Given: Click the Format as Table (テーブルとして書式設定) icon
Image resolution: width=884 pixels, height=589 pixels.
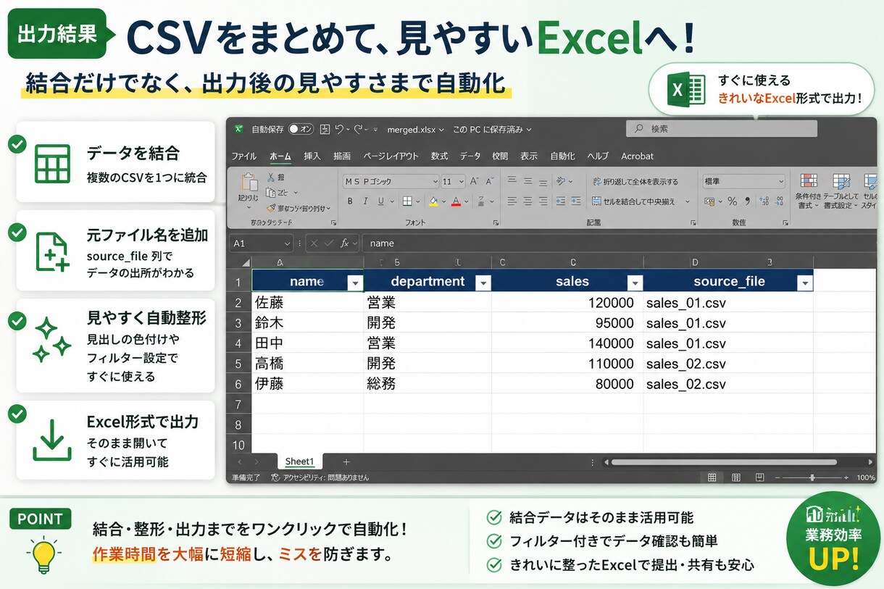Looking at the screenshot, I should coord(841,181).
